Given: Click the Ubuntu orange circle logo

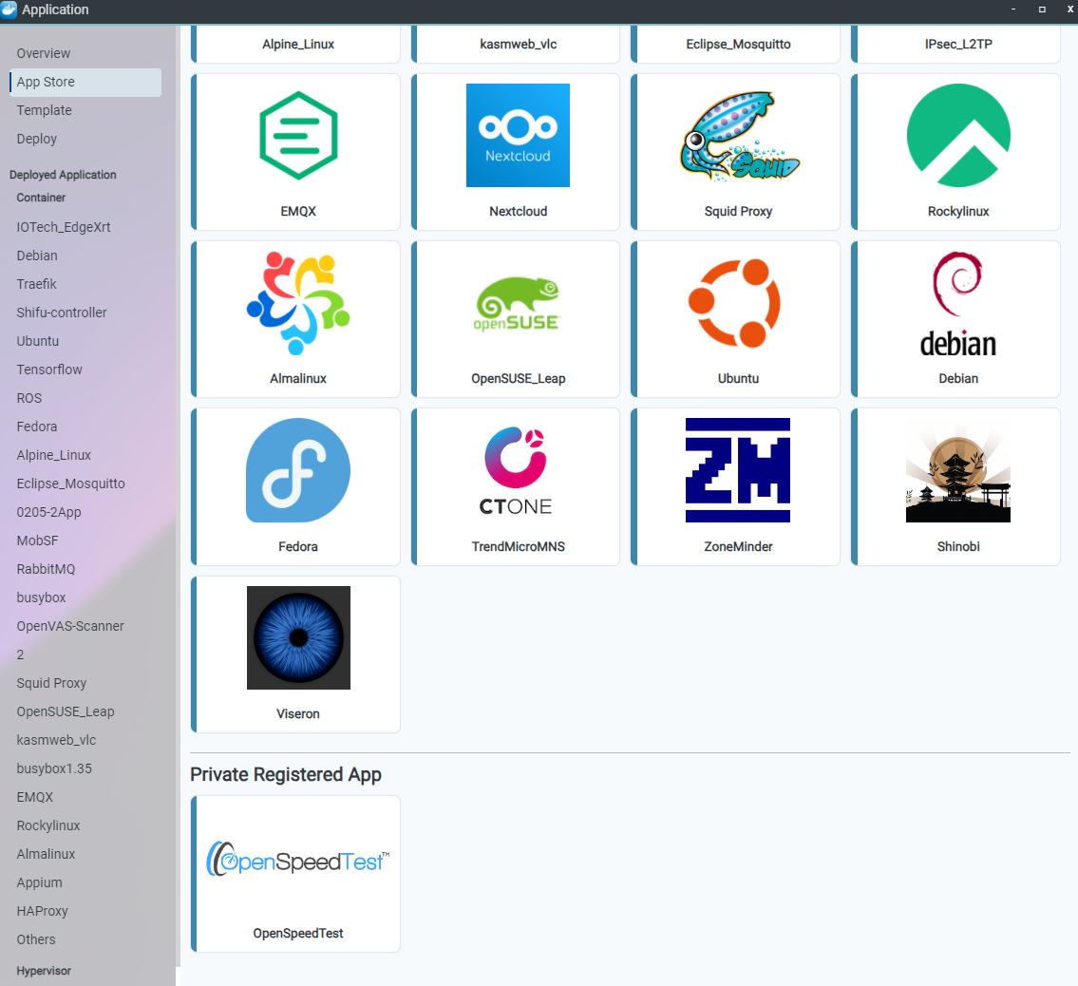Looking at the screenshot, I should (735, 303).
